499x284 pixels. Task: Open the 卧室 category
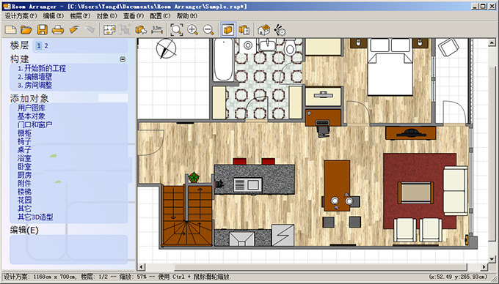click(x=24, y=167)
